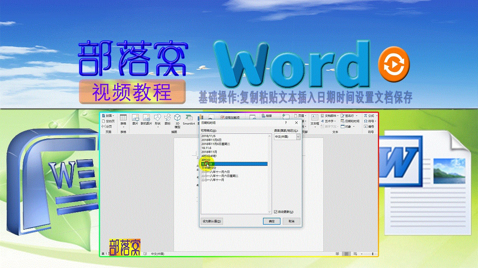Click 中文(中国) in the status bar
Screen dimensions: 478x268
158,254
